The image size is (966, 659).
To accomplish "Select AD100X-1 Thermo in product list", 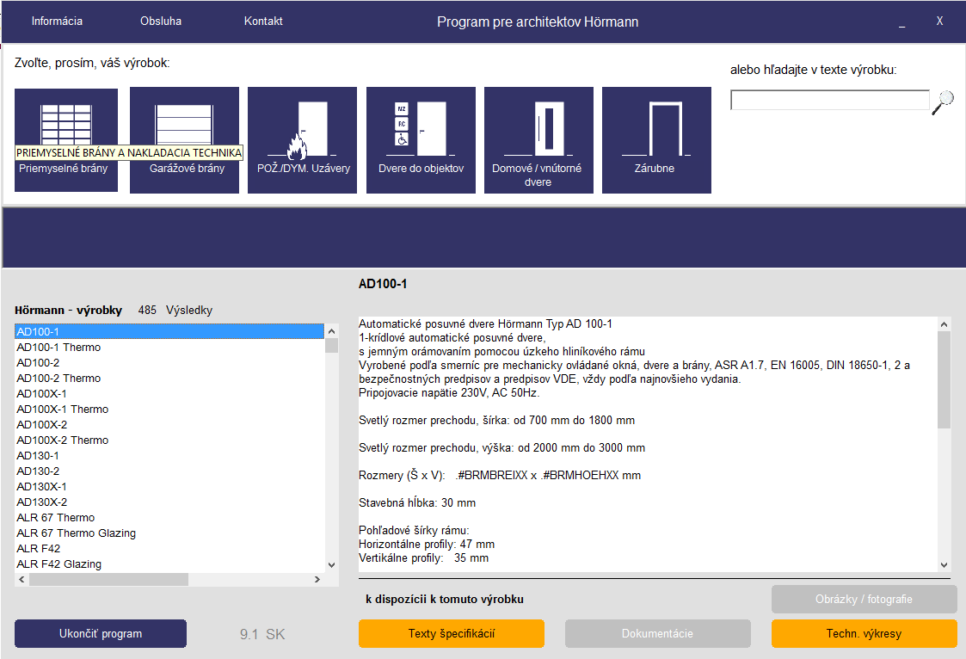I will pos(65,410).
